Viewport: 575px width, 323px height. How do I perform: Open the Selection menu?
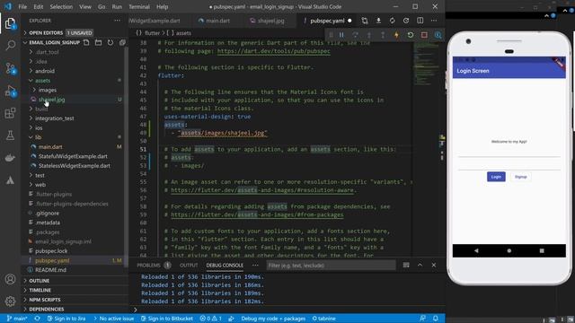(x=61, y=6)
